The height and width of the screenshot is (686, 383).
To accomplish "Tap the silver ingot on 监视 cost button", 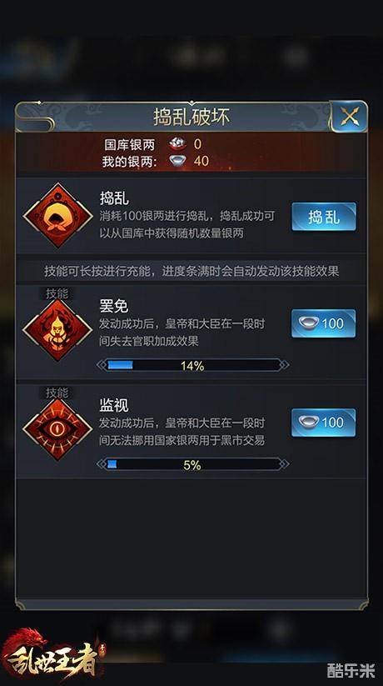I will pos(309,423).
